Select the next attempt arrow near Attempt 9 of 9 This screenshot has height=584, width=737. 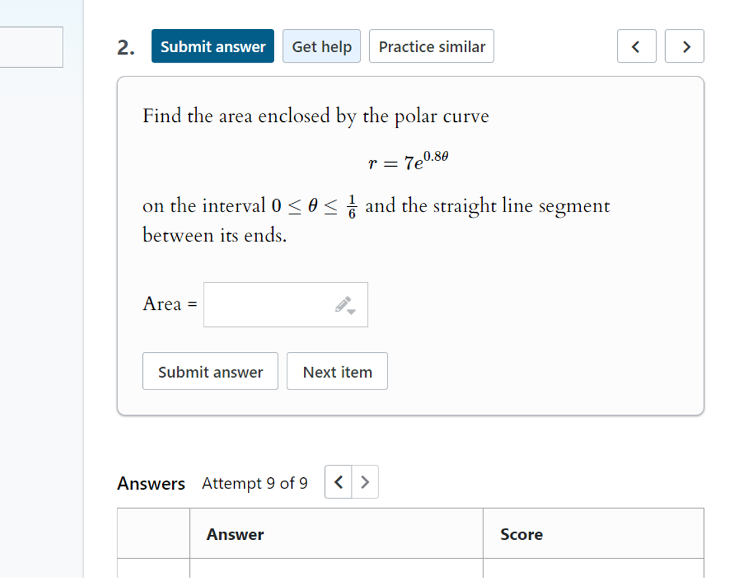point(365,482)
